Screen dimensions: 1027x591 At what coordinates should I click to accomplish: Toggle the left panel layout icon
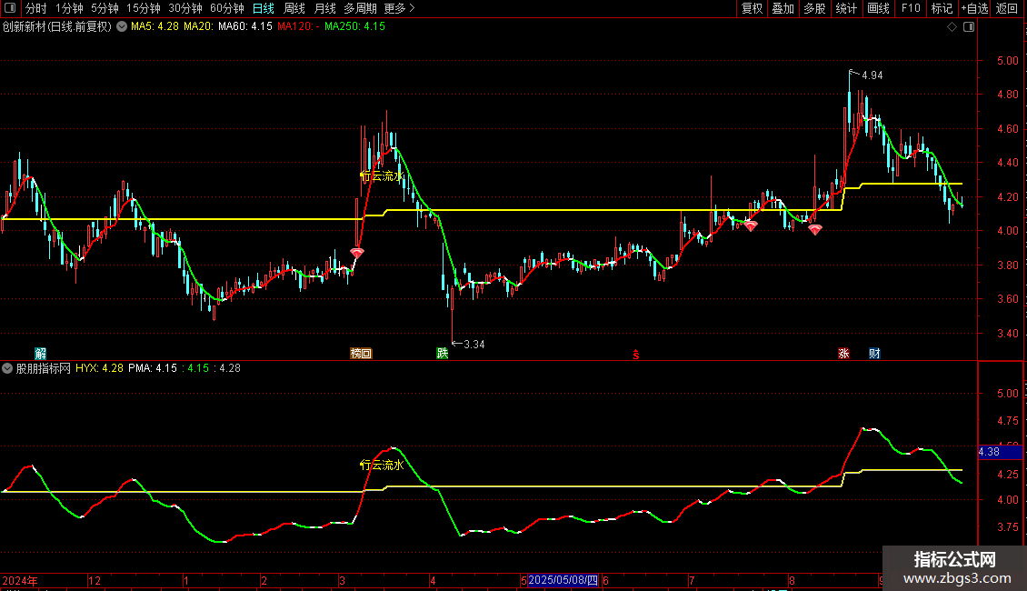click(x=10, y=8)
